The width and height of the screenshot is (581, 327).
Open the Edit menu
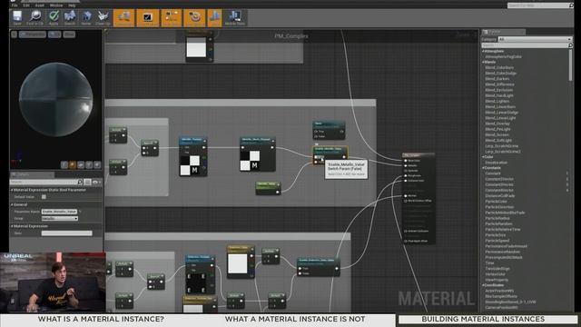point(26,5)
